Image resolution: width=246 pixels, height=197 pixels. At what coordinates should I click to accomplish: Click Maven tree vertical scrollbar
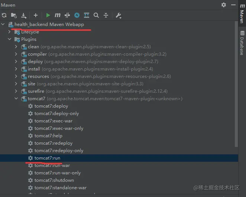[x=236, y=84]
